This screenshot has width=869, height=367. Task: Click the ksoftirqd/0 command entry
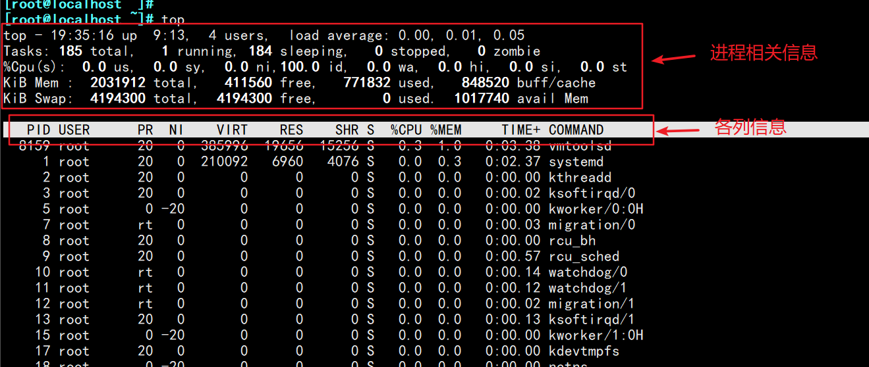tap(592, 193)
